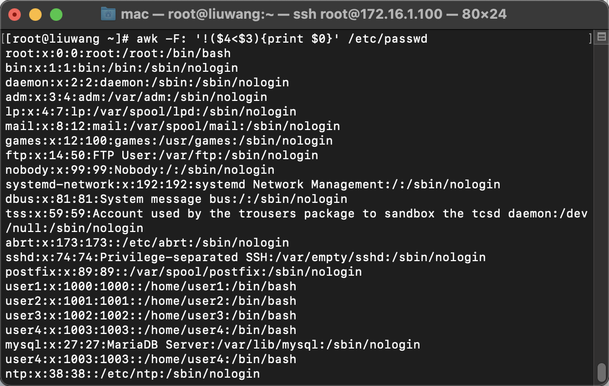Click the sshd Privilege-separated SSH line
The height and width of the screenshot is (386, 609).
tap(246, 257)
